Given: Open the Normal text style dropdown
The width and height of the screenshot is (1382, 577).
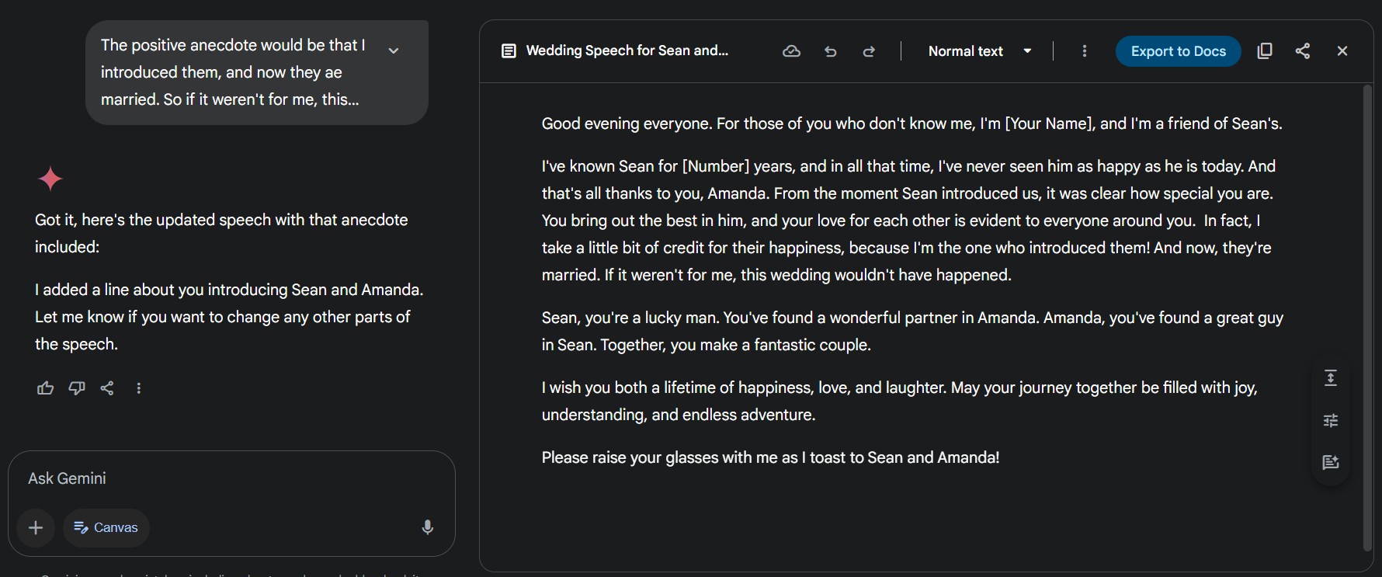Looking at the screenshot, I should click(980, 51).
